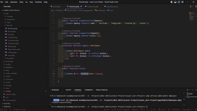Open the View menu

[x=21, y=2]
